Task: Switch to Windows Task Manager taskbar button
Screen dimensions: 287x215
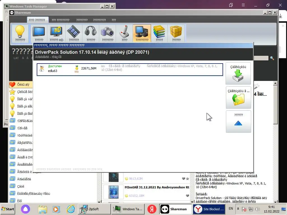Action: (x=128, y=209)
